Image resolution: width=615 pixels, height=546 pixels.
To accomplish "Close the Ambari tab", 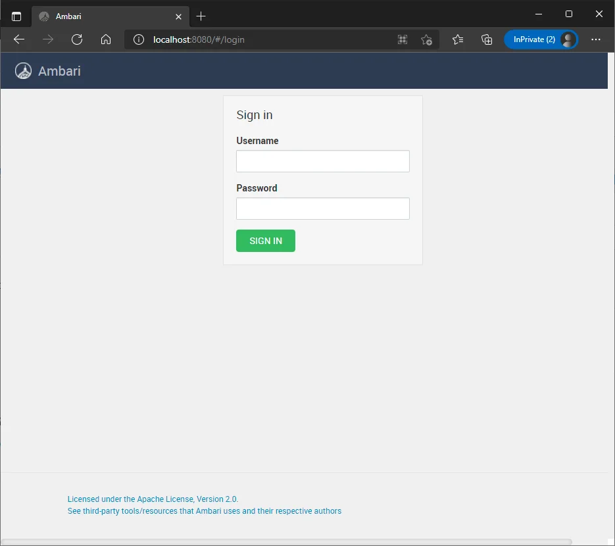I will [x=178, y=16].
